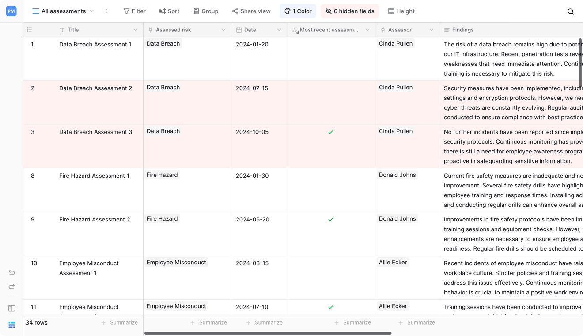Viewport: 583px width, 336px height.
Task: Click the PM workspace avatar icon
Action: point(11,11)
